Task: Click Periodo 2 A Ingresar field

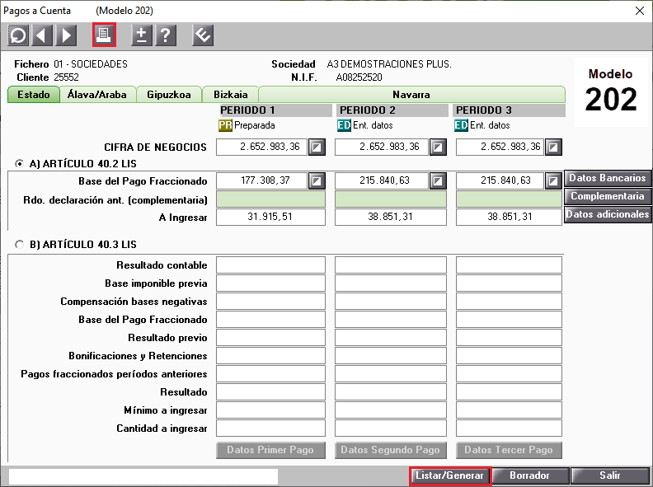Action: pyautogui.click(x=391, y=218)
